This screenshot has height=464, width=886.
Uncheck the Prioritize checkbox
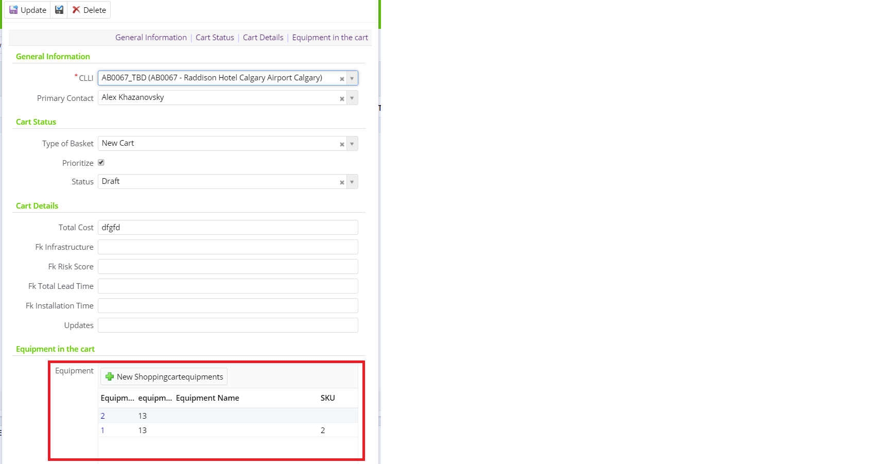(x=101, y=162)
